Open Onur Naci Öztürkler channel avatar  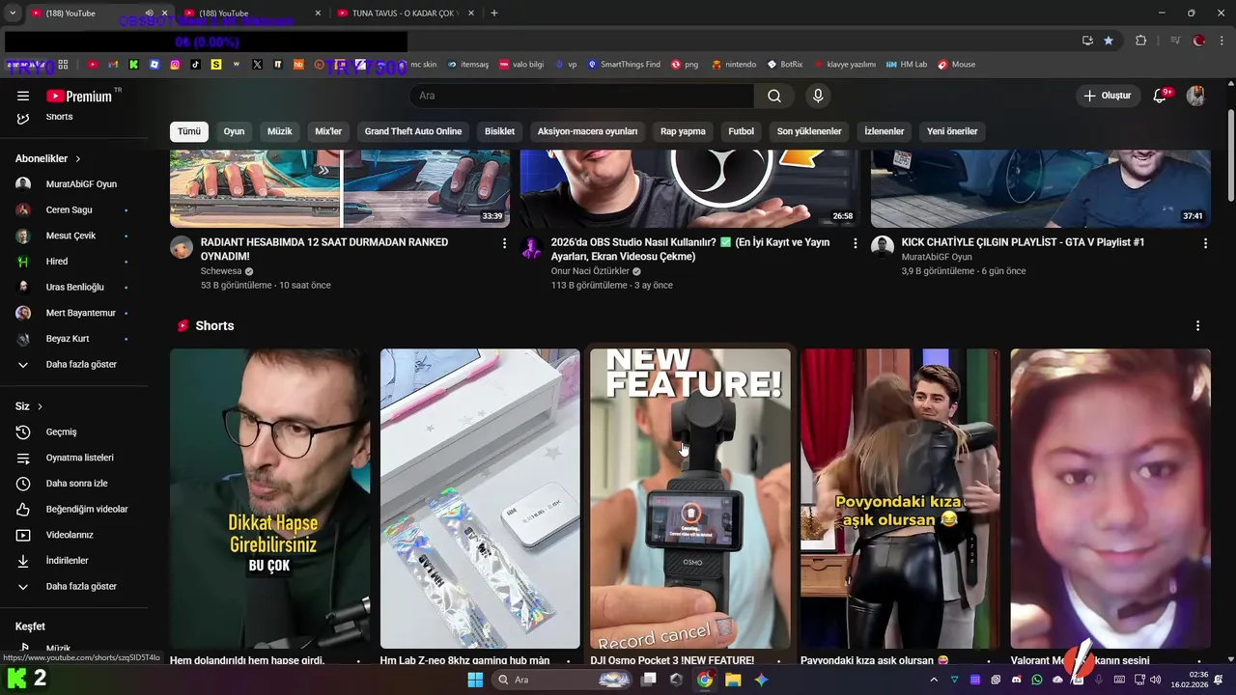[x=532, y=247]
